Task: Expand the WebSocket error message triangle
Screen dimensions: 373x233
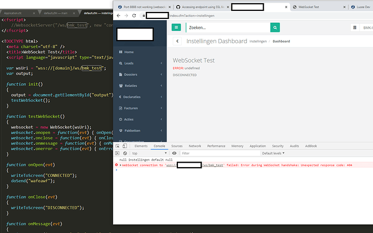Action: pyautogui.click(x=121, y=165)
